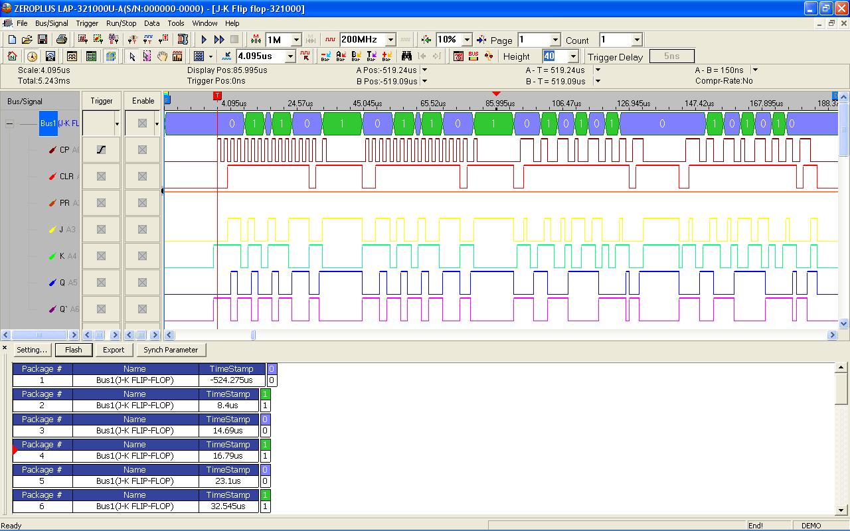Open the Help menu

pos(232,23)
